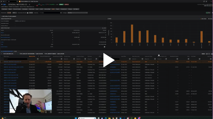The width and height of the screenshot is (213, 119).
Task: Click the top search box containing GM
Action: coord(12,1)
